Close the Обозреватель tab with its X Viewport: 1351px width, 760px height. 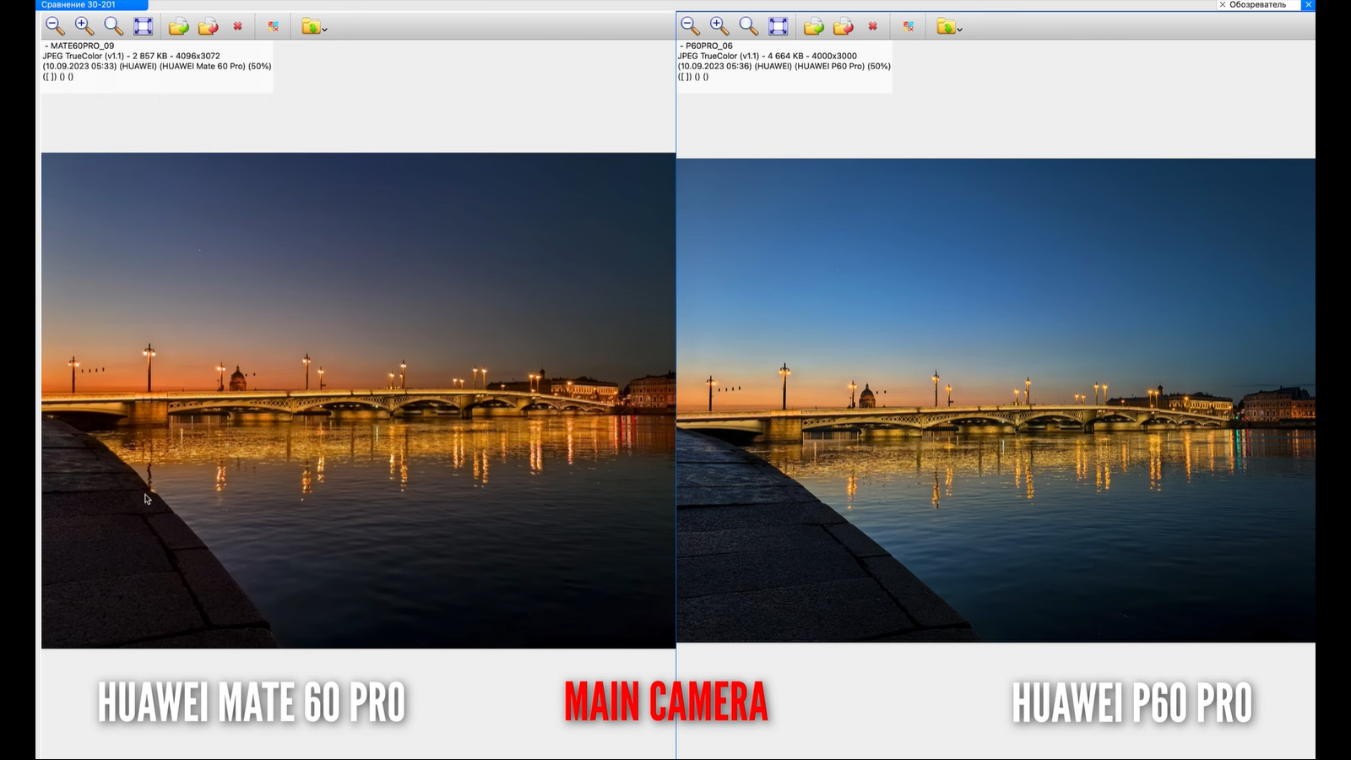(1222, 5)
